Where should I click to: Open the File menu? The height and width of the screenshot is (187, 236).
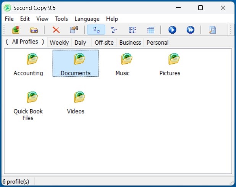[9, 19]
